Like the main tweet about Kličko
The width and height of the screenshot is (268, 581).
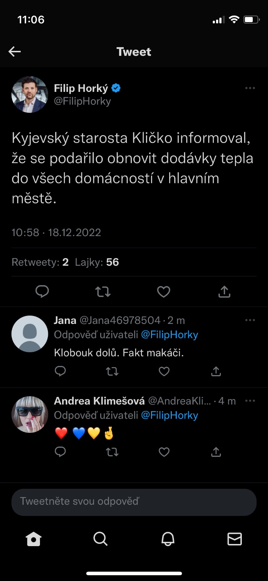163,292
